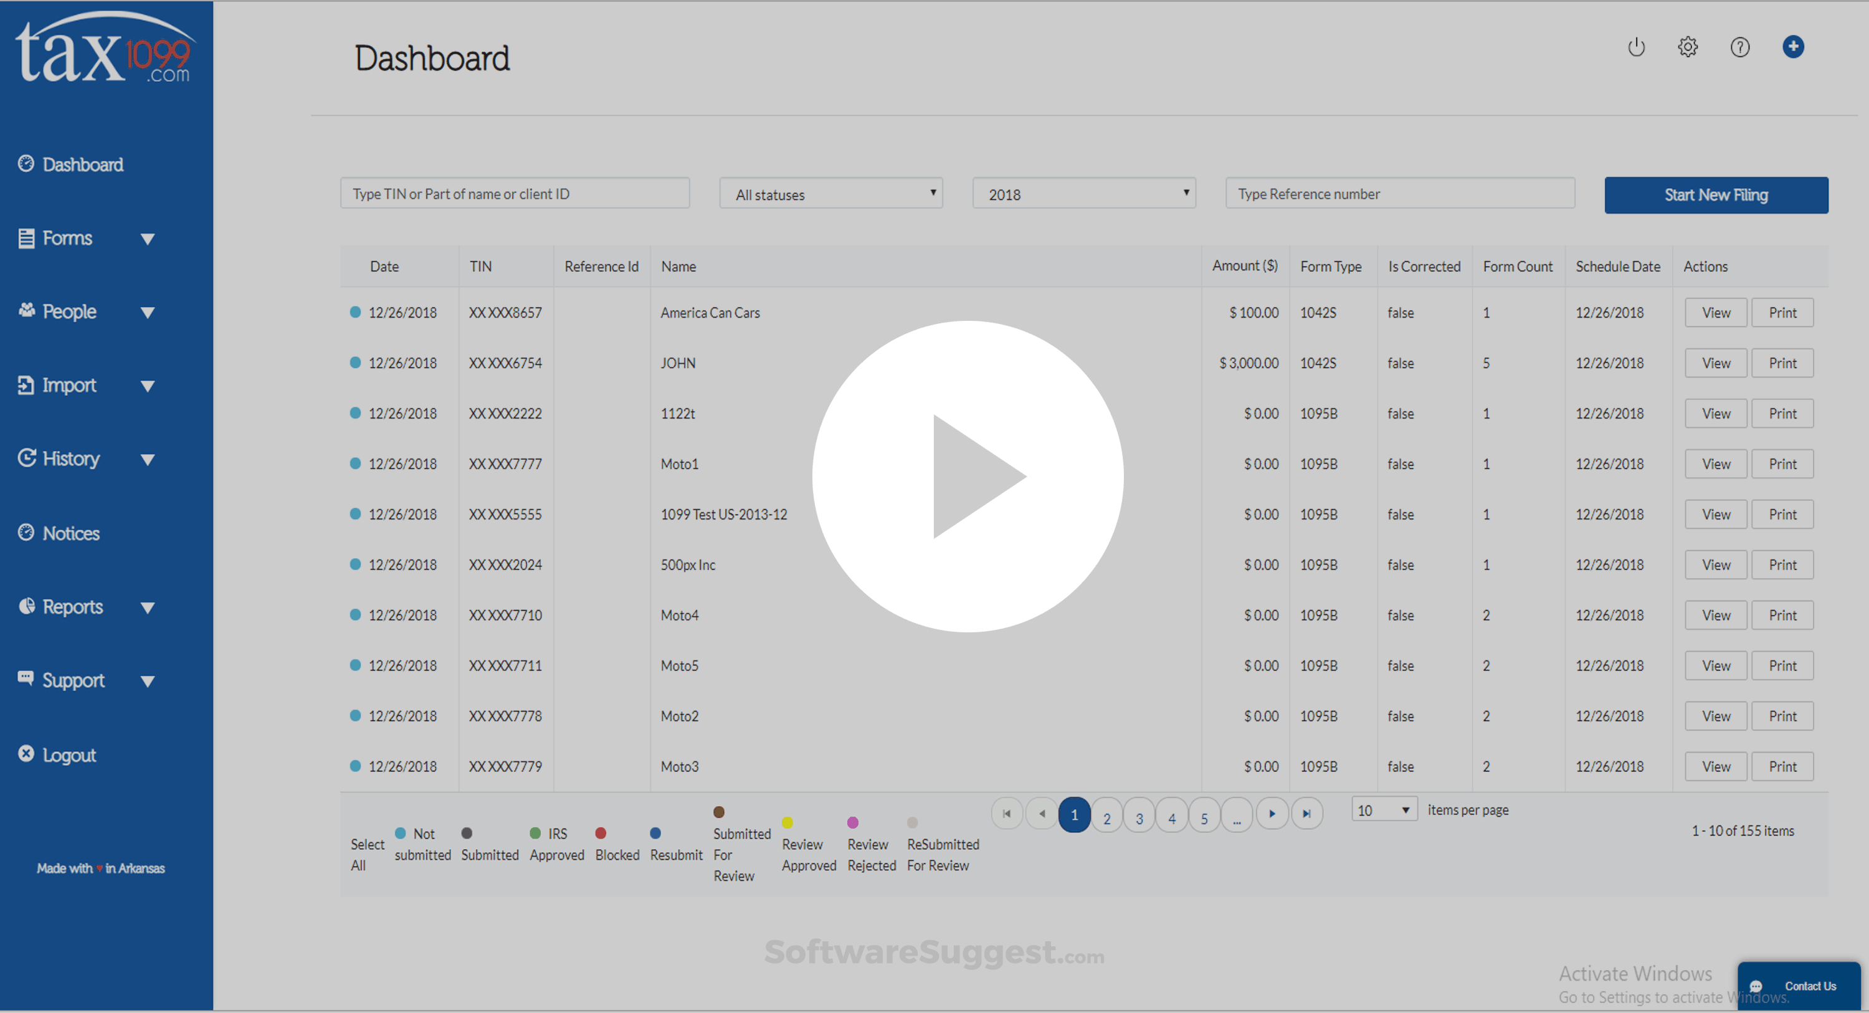Click the Reports pie chart icon

coord(26,607)
